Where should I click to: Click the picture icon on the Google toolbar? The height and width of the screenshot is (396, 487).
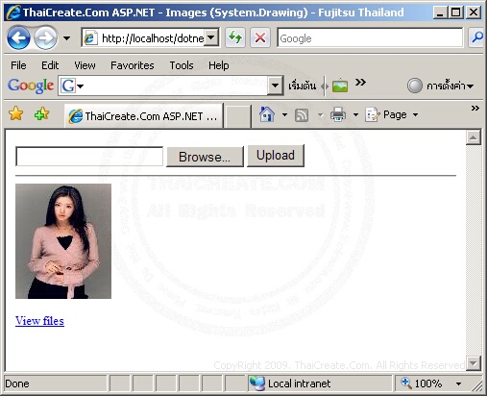tap(340, 86)
